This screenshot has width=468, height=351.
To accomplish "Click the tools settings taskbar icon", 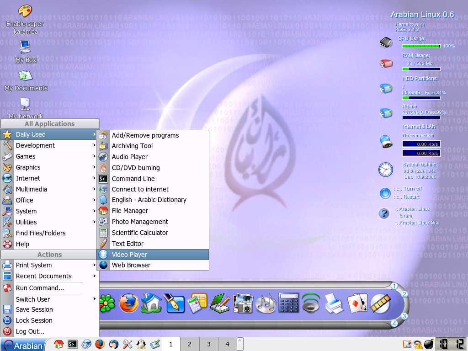I will 128,345.
